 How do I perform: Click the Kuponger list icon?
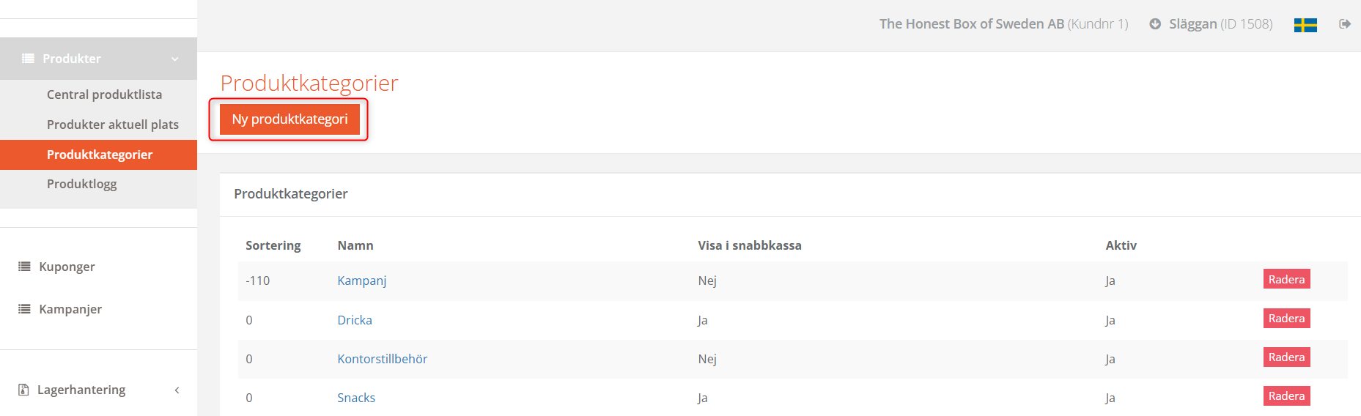(24, 267)
